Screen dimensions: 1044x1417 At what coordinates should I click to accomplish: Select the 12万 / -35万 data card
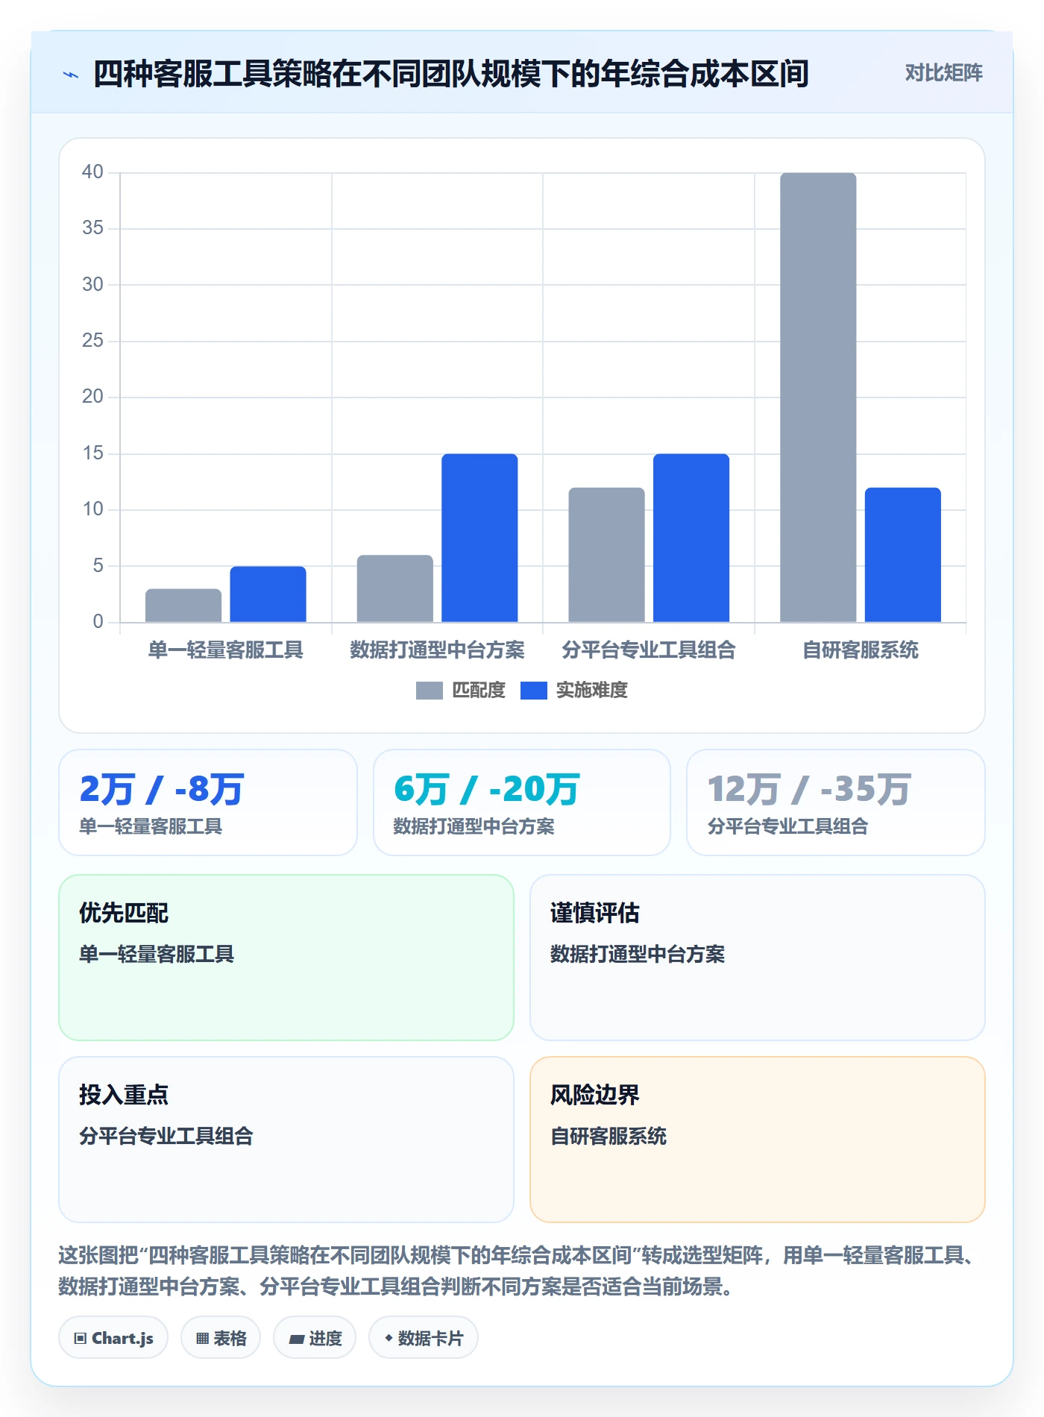point(836,802)
